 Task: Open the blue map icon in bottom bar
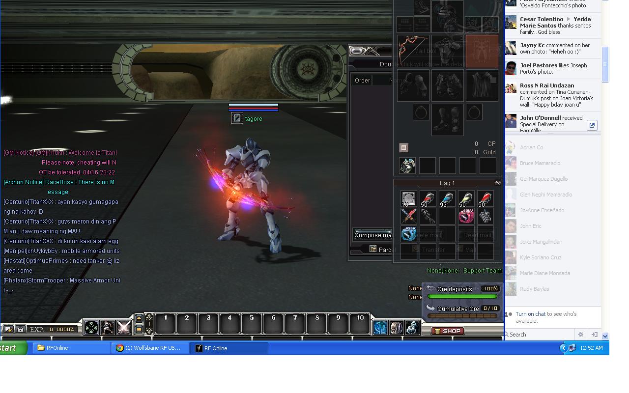point(380,327)
